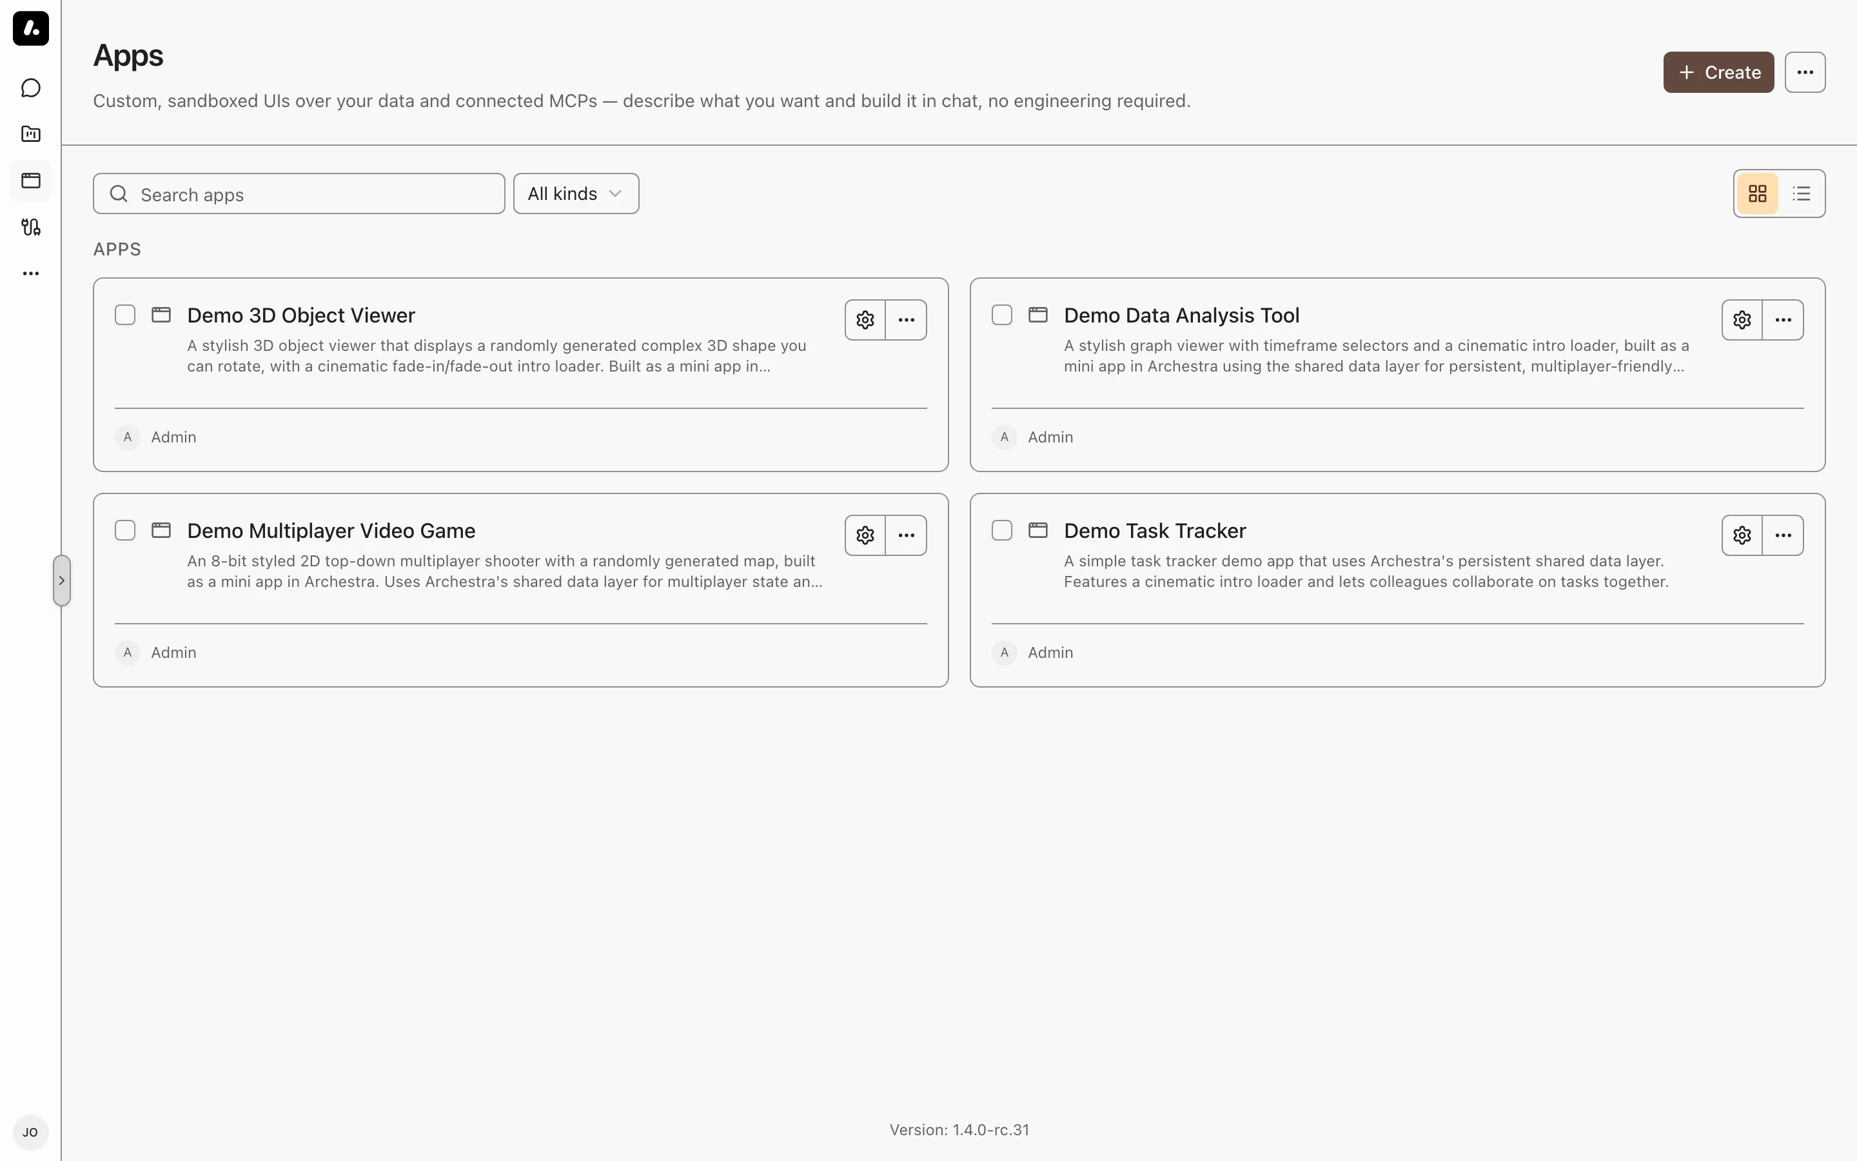This screenshot has width=1857, height=1161.
Task: Open more options for Demo 3D Object Viewer
Action: tap(906, 320)
